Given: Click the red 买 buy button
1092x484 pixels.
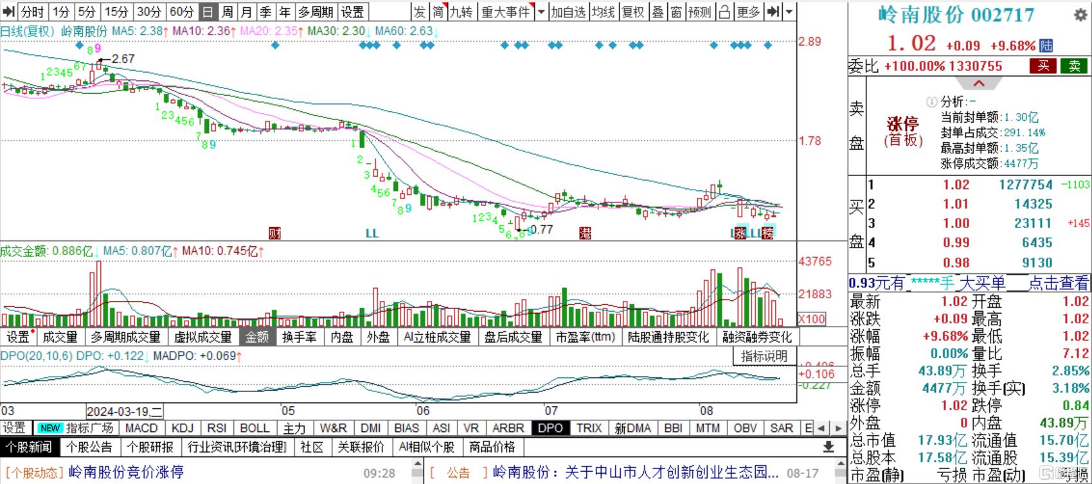Looking at the screenshot, I should [1043, 66].
